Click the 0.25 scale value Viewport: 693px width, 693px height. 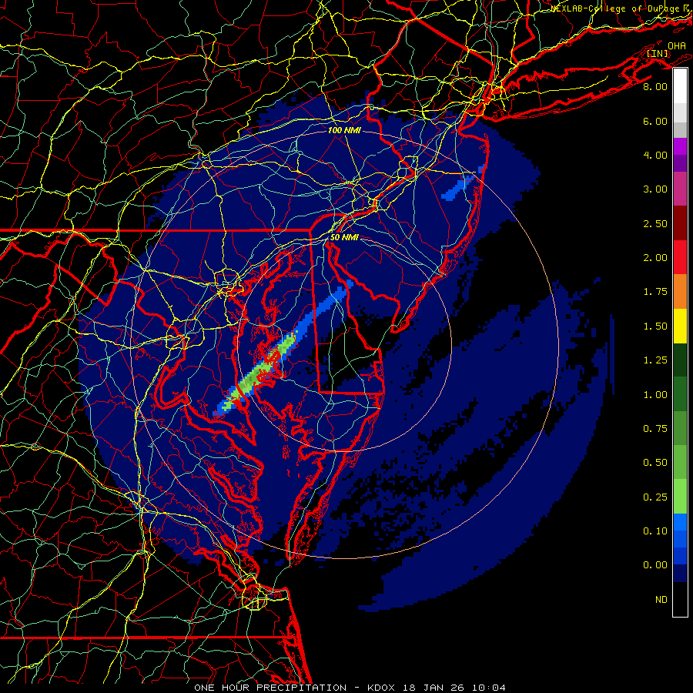tap(655, 497)
